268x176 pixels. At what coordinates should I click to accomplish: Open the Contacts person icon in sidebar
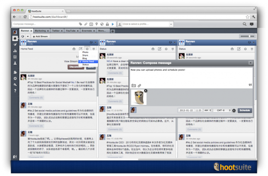[15, 63]
